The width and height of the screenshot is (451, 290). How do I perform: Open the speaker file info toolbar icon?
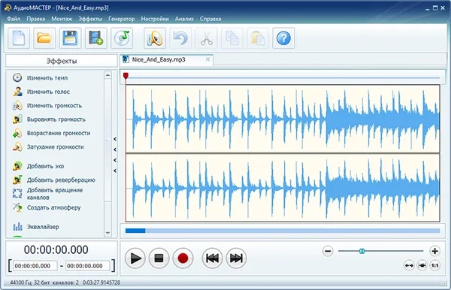(x=155, y=38)
